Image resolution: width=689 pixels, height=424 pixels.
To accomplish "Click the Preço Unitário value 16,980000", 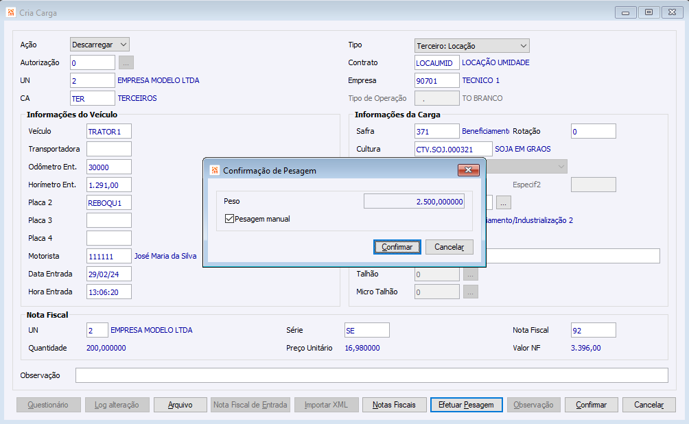I will pos(362,348).
